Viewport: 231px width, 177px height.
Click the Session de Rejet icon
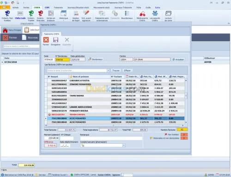pos(76,13)
